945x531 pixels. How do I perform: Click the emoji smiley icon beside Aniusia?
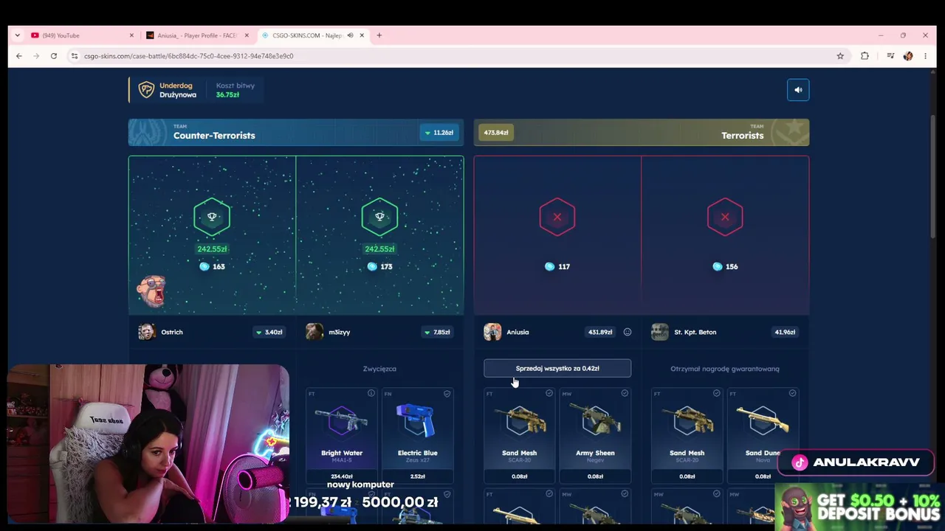pos(628,332)
